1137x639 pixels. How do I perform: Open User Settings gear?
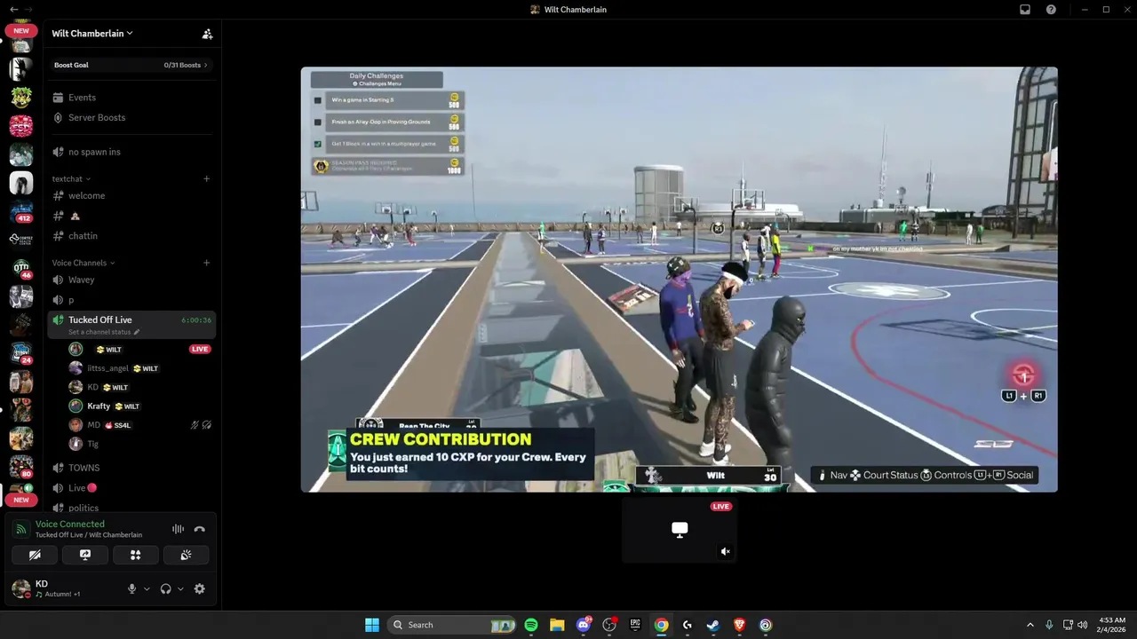(199, 588)
